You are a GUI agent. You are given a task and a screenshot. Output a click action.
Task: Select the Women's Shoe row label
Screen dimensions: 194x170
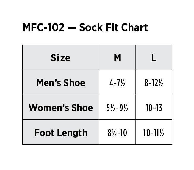tap(61, 107)
